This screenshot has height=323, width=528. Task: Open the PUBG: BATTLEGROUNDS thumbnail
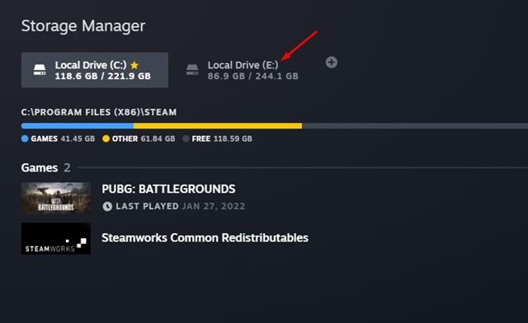(x=56, y=199)
